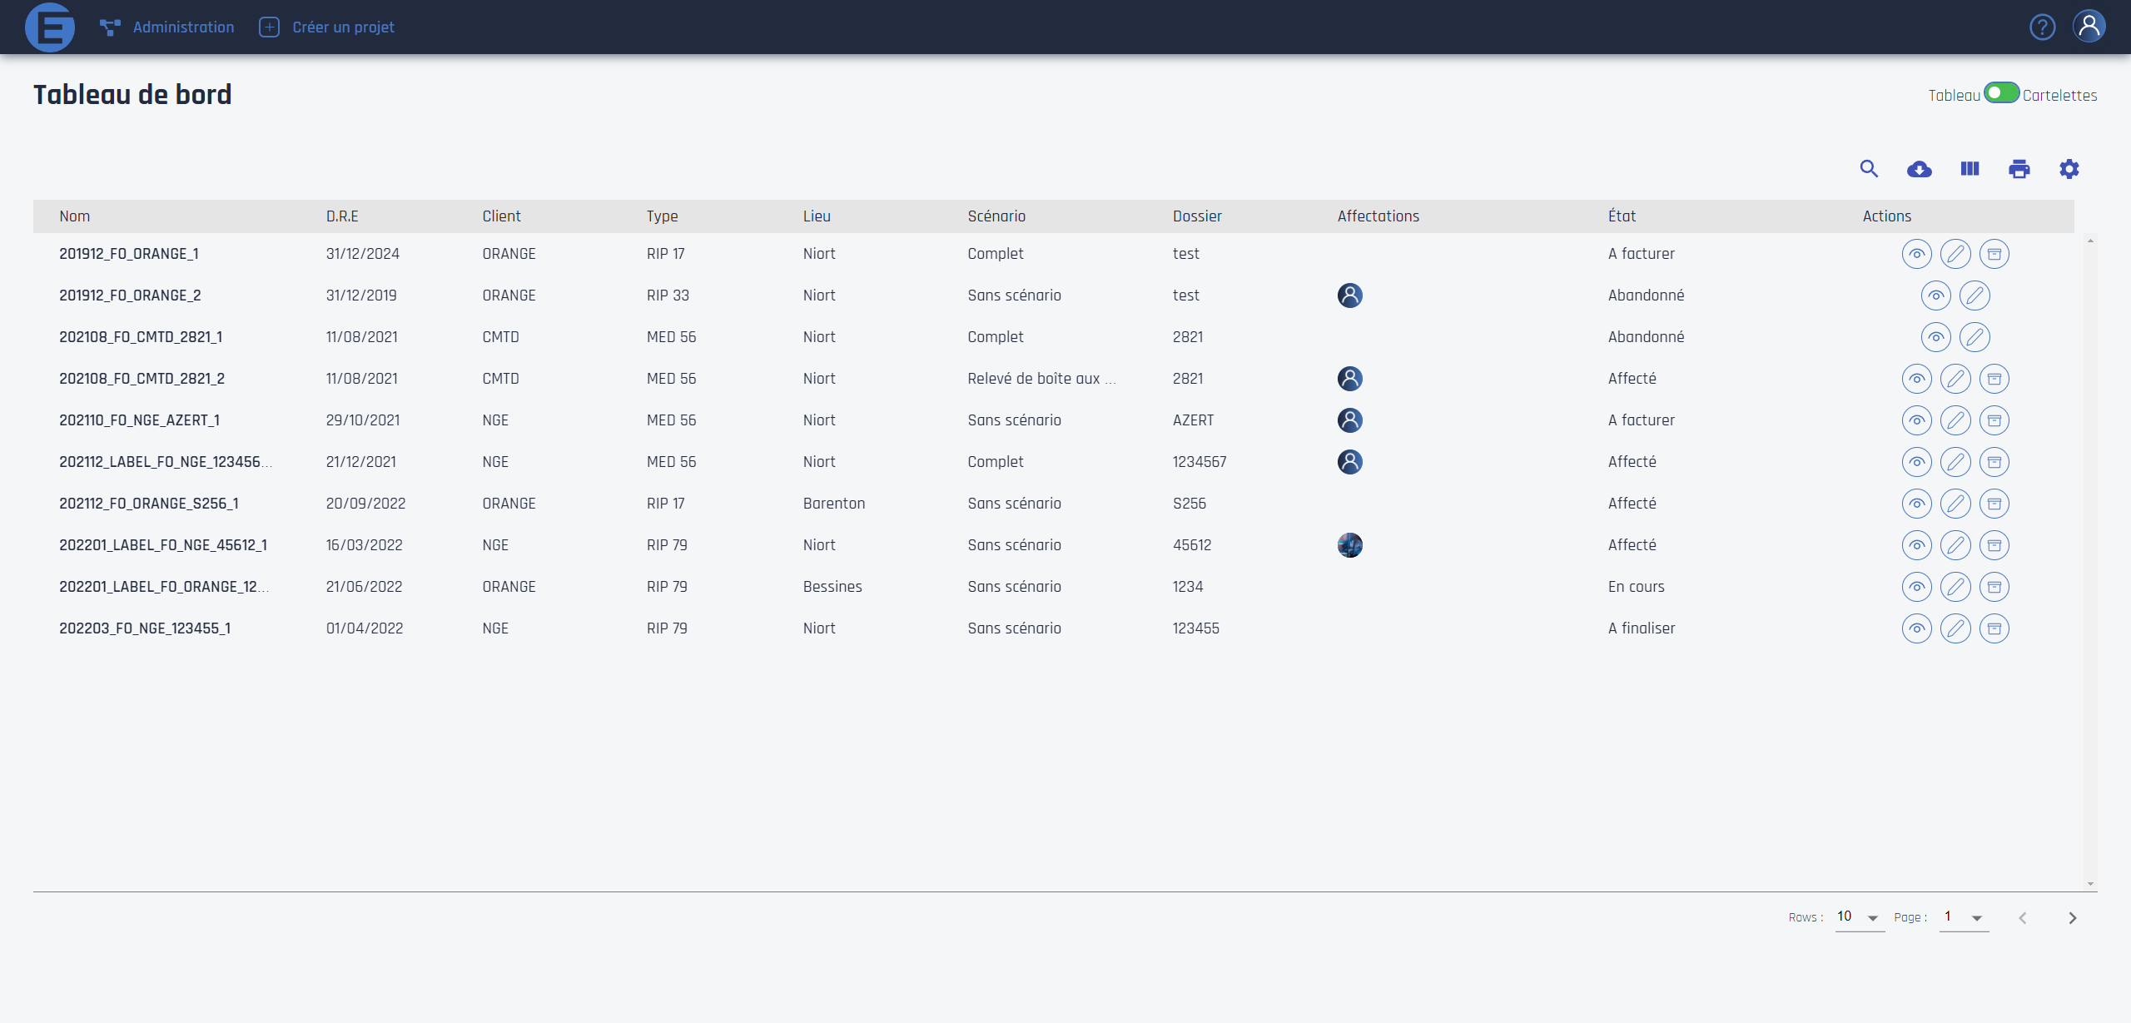Go to the next page arrow
The height and width of the screenshot is (1023, 2131).
click(2072, 917)
